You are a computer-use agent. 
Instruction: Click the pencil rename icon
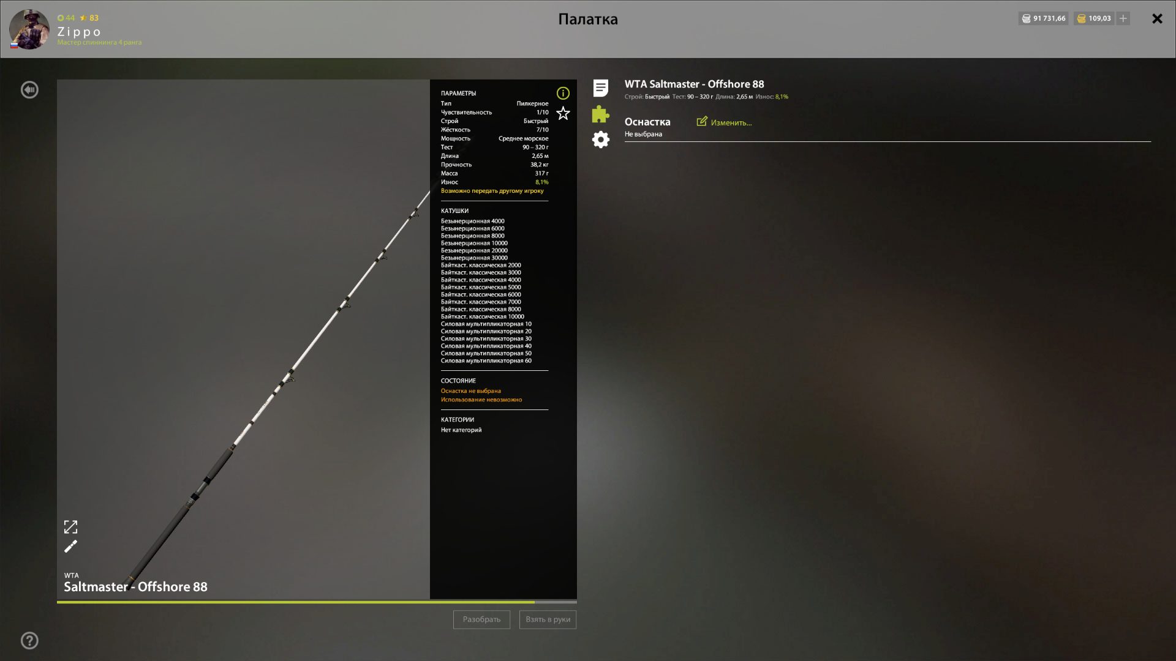[x=71, y=547]
